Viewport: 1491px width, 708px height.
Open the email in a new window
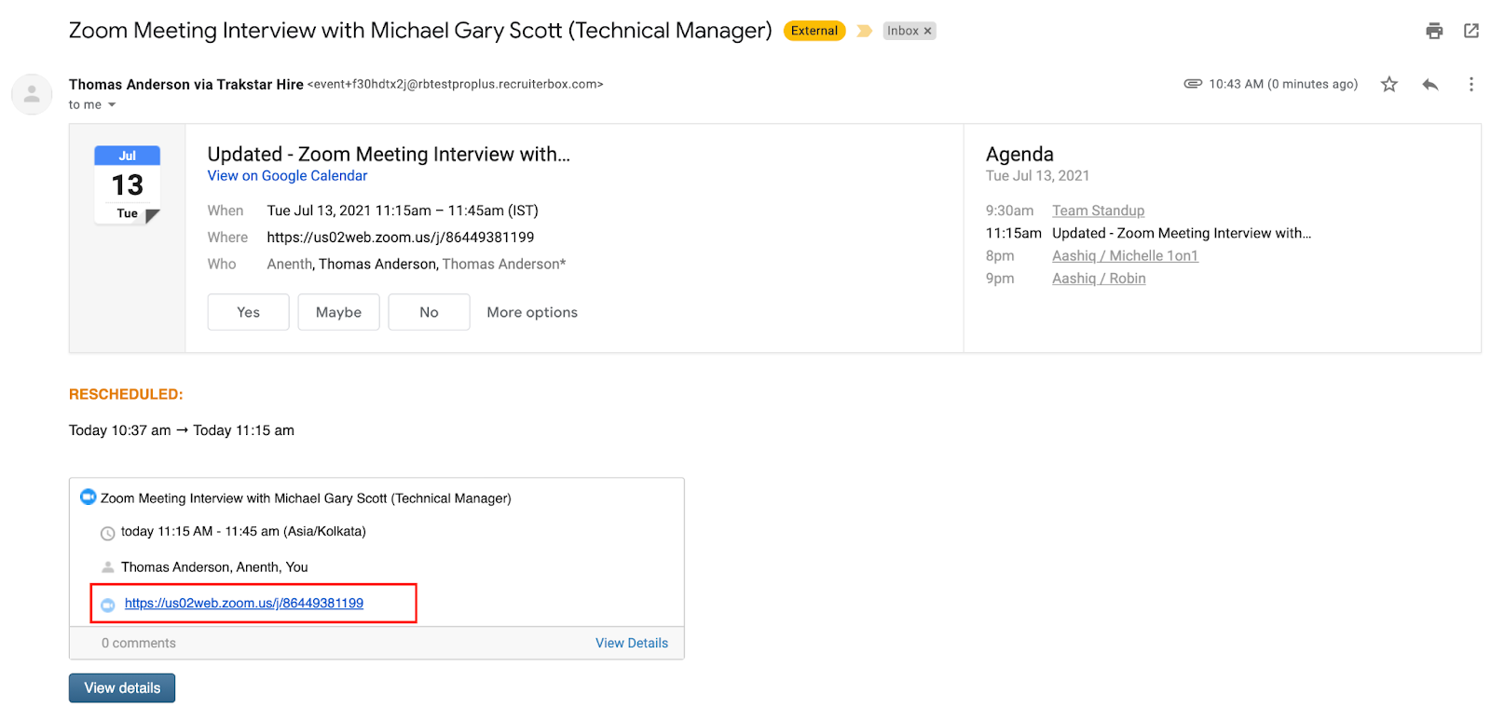1471,31
